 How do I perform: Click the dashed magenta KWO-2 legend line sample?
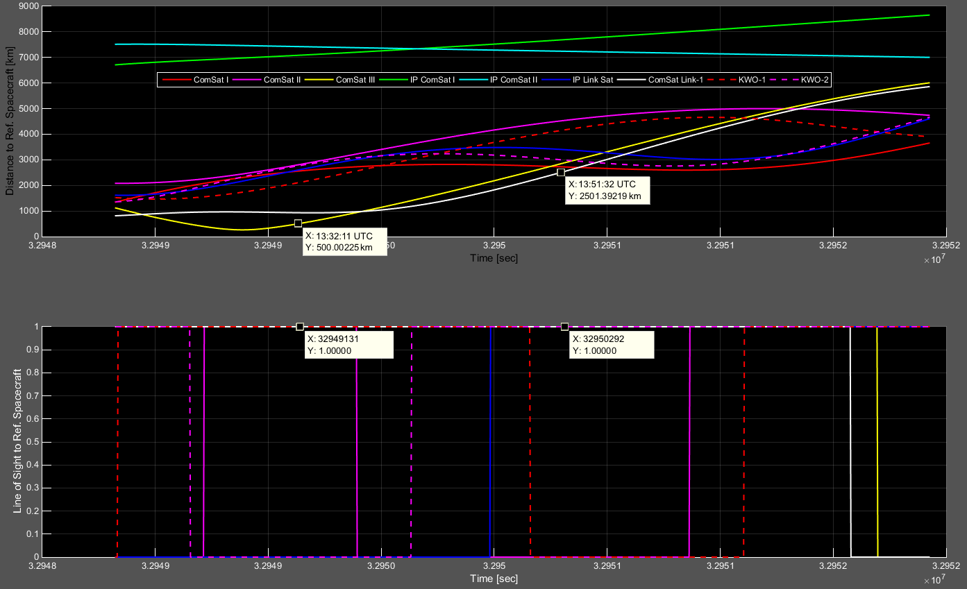[x=786, y=80]
